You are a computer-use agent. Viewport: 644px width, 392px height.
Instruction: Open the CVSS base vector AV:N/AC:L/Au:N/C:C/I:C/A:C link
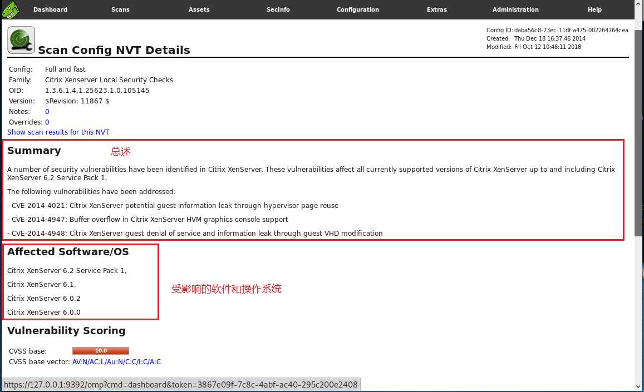[x=117, y=362]
